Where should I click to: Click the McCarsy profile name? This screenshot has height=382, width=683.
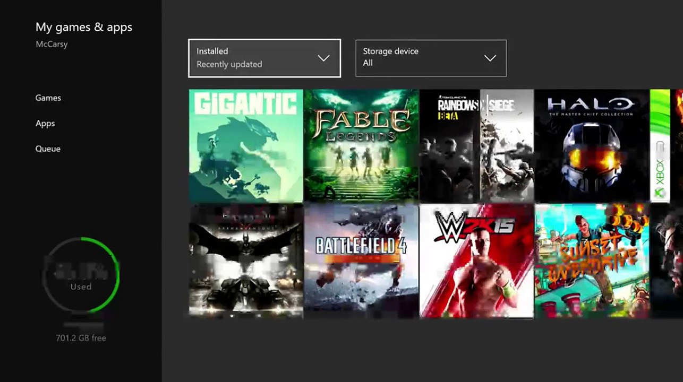click(52, 44)
